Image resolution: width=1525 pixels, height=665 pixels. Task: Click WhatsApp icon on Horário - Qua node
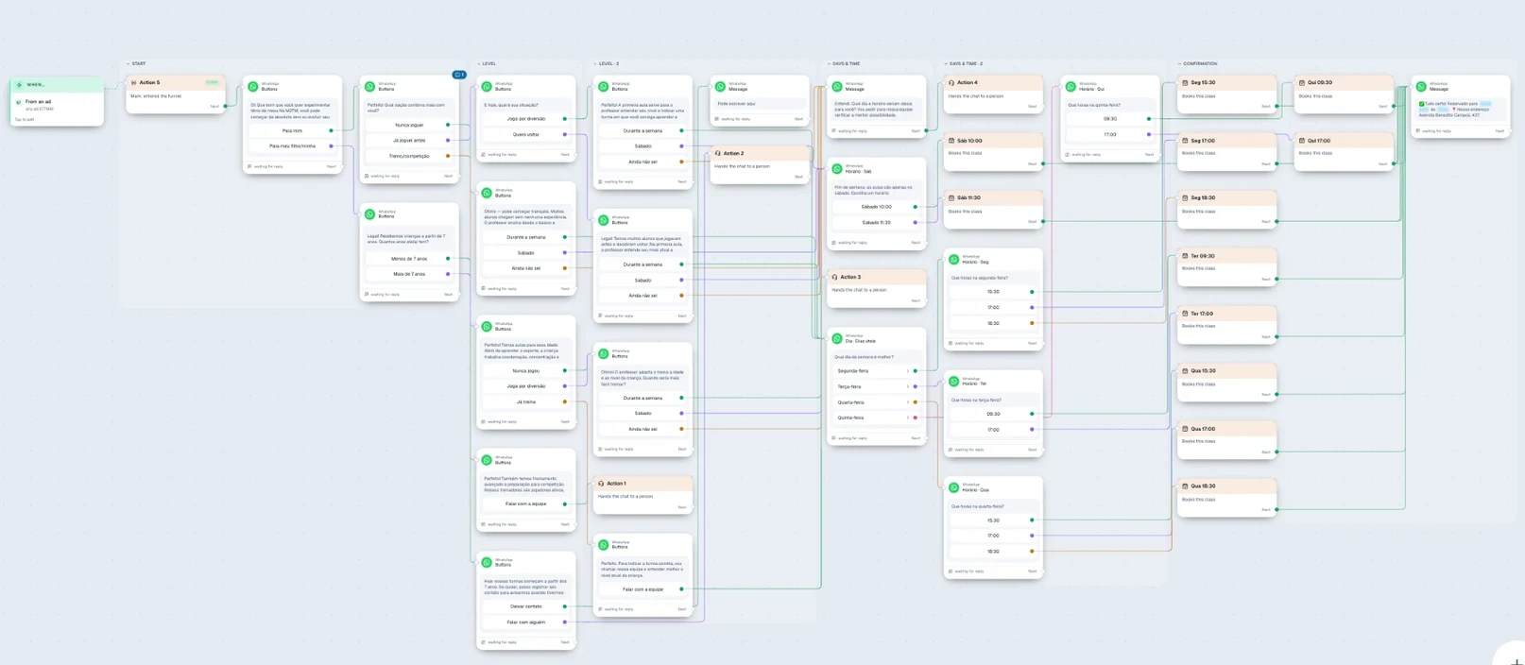point(953,488)
